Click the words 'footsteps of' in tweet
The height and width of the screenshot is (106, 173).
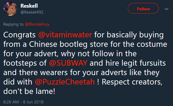click(25, 63)
